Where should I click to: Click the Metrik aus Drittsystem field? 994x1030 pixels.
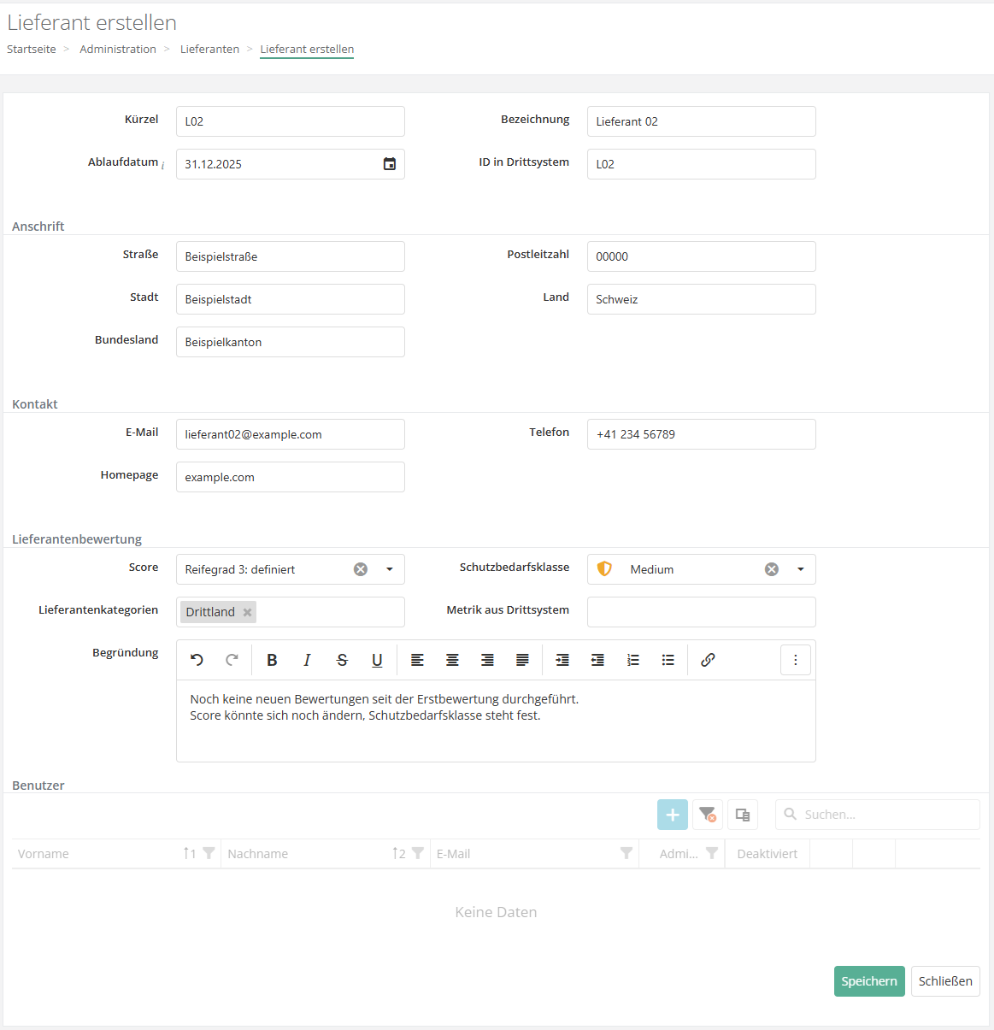click(701, 612)
